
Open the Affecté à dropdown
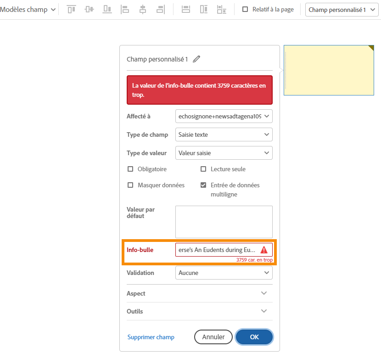click(224, 117)
